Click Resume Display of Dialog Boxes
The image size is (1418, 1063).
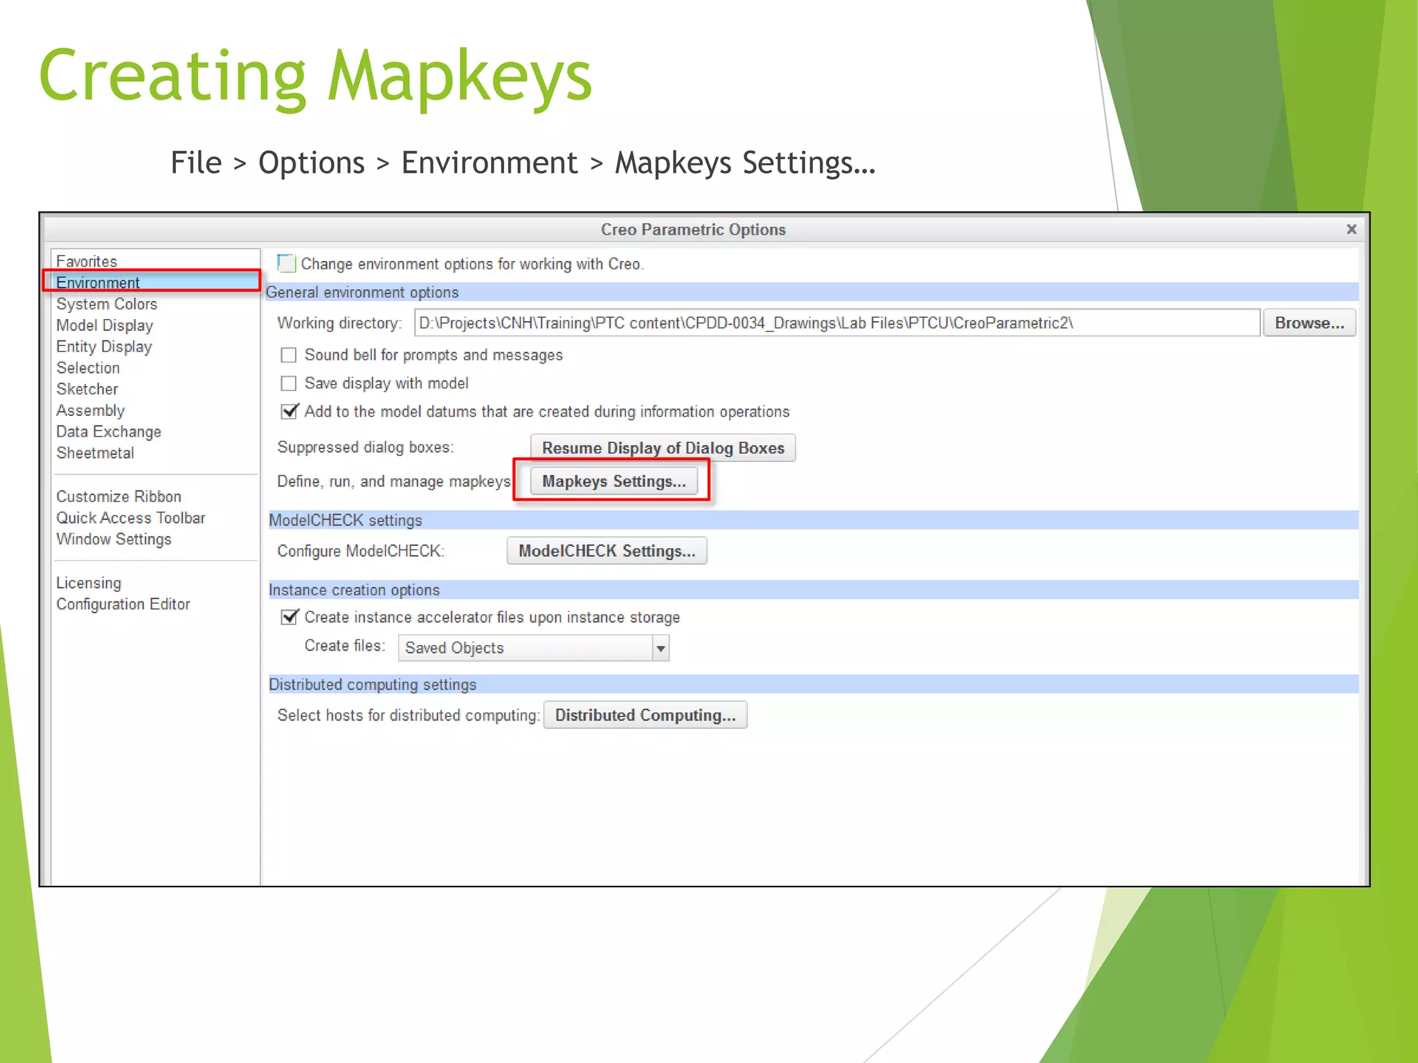[663, 448]
